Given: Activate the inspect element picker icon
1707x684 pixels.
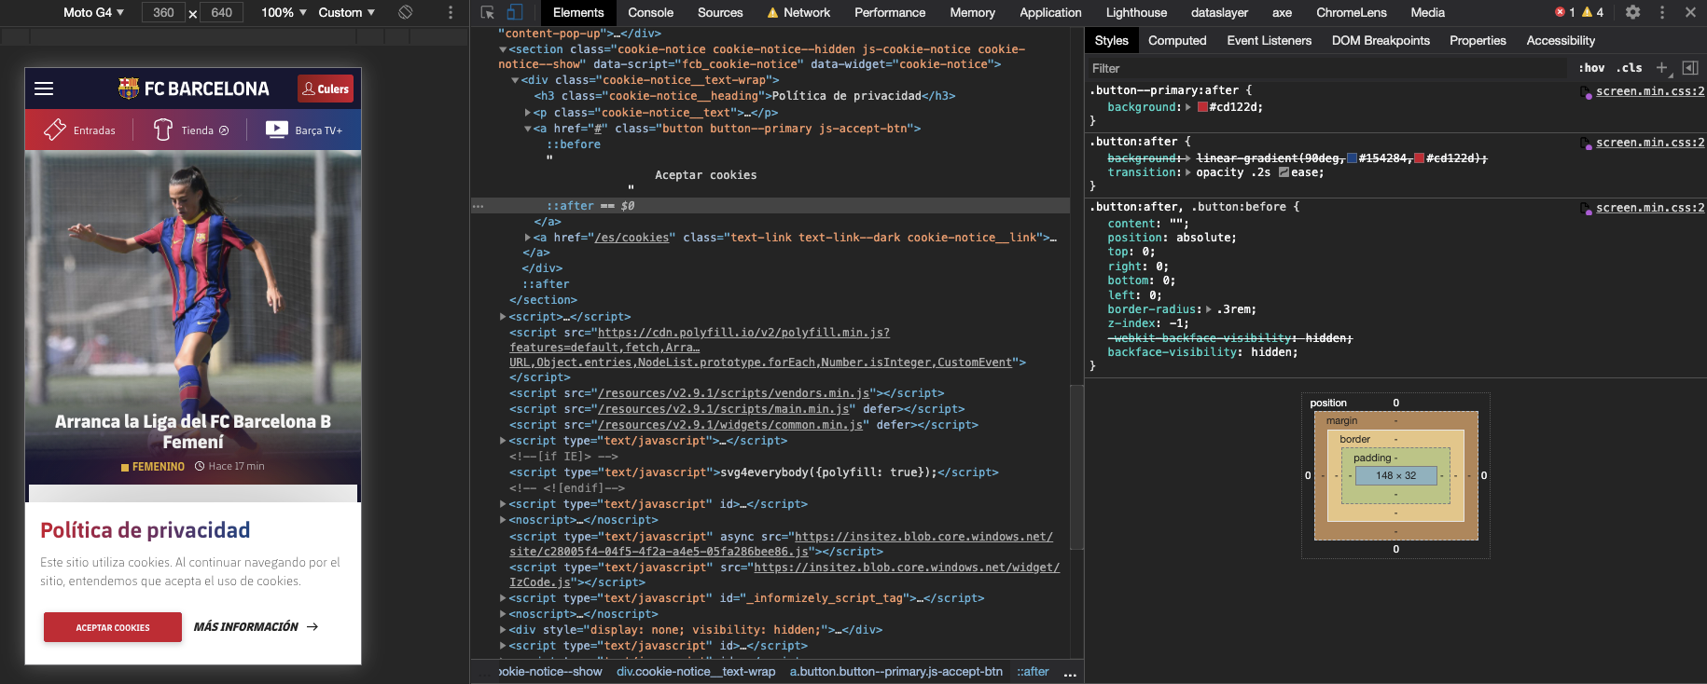Looking at the screenshot, I should (487, 12).
